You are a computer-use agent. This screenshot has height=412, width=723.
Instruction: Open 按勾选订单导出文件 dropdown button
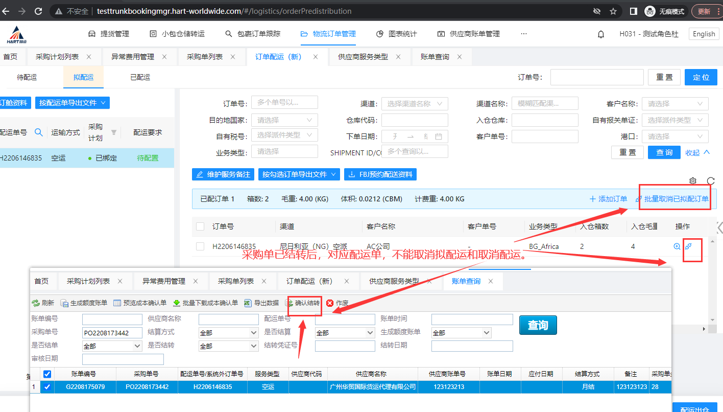[x=299, y=174]
